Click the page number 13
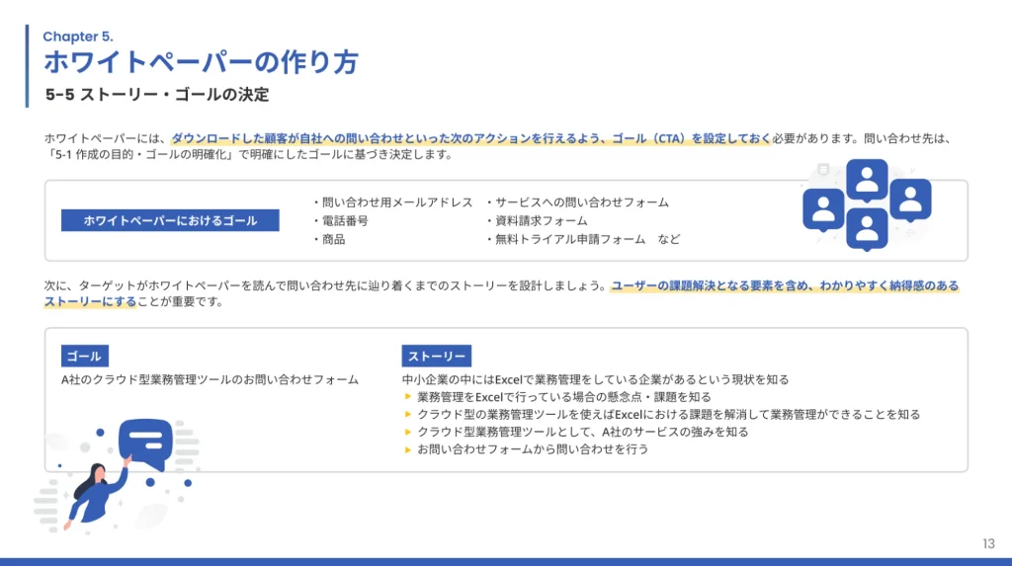 coord(989,544)
